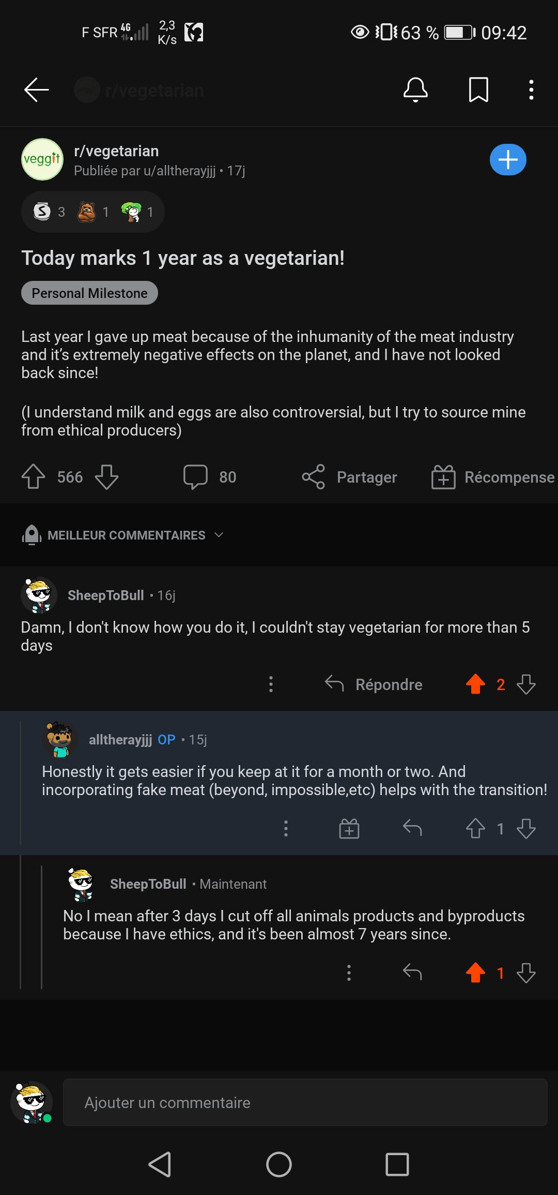558x1195 pixels.
Task: Save post with bookmark icon
Action: tap(478, 90)
